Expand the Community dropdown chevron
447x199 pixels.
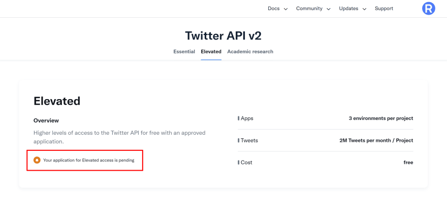tap(329, 9)
